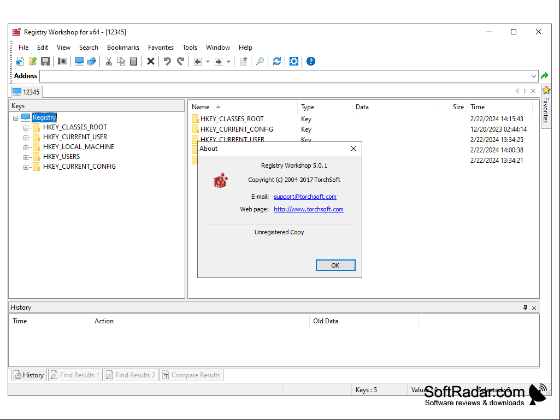560x420 pixels.
Task: Open the Help menu
Action: point(245,48)
